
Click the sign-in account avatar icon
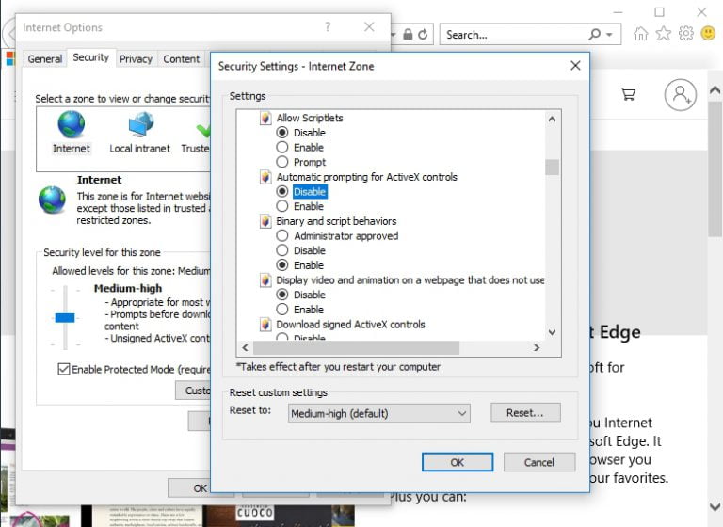click(x=680, y=94)
